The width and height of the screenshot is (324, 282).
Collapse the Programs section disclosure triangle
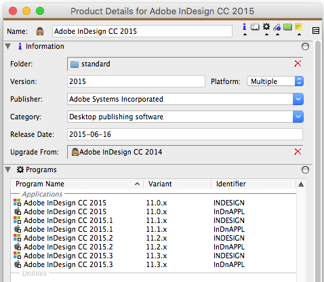(8, 169)
